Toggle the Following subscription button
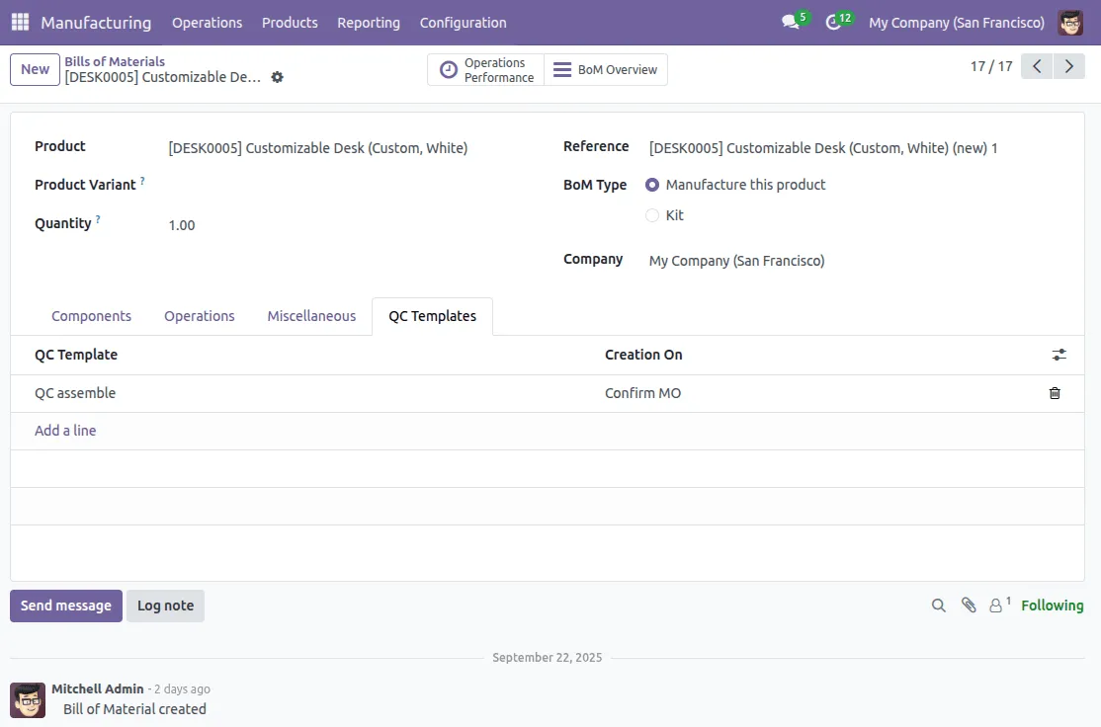Image resolution: width=1101 pixels, height=727 pixels. click(1052, 606)
